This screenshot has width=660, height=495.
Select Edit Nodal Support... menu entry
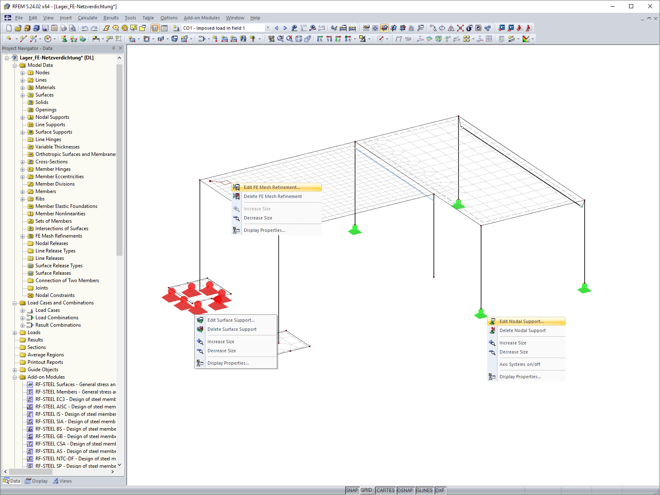(x=526, y=321)
